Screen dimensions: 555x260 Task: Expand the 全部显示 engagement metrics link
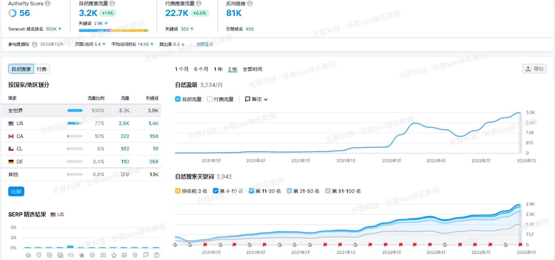(x=205, y=44)
